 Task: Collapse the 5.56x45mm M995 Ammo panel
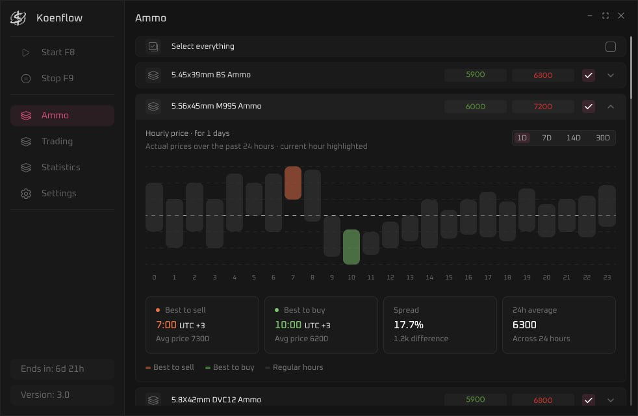(610, 107)
